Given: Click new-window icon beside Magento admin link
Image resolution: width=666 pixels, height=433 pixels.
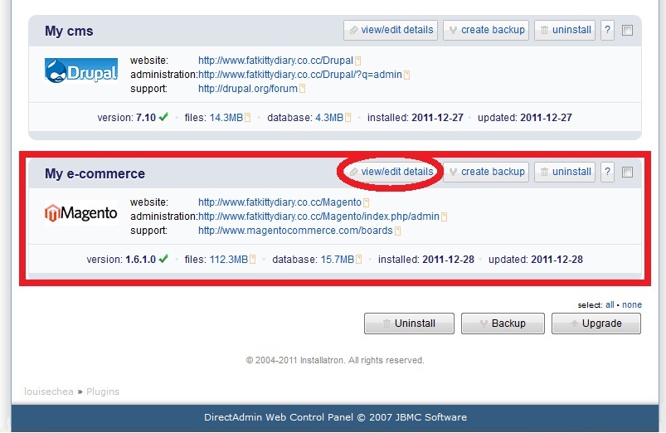Looking at the screenshot, I should tap(445, 217).
